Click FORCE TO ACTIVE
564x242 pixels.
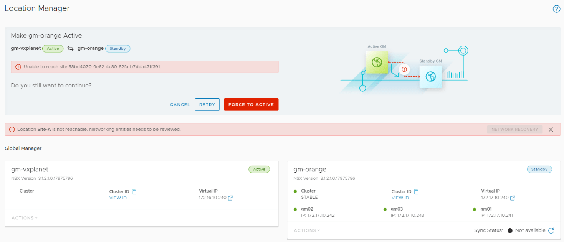pos(251,105)
